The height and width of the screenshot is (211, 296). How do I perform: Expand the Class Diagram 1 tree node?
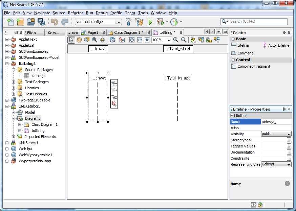pyautogui.click(x=20, y=125)
